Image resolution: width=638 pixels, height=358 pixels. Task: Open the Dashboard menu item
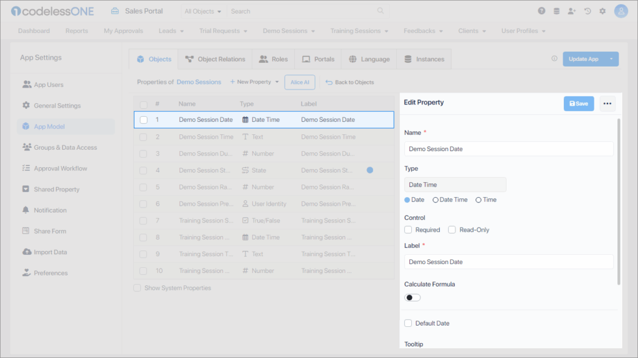[x=34, y=31]
